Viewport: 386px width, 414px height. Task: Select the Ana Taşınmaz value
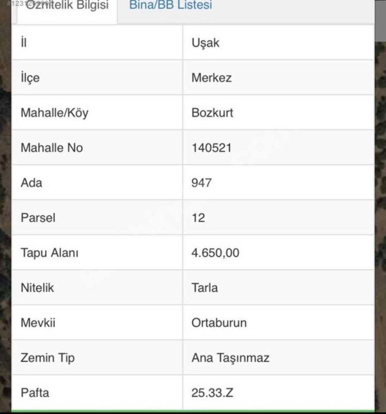(230, 358)
